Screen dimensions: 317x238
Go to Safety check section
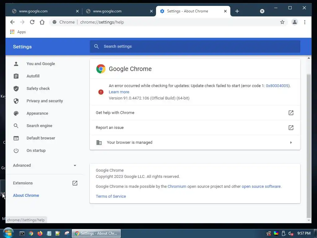[x=38, y=88]
